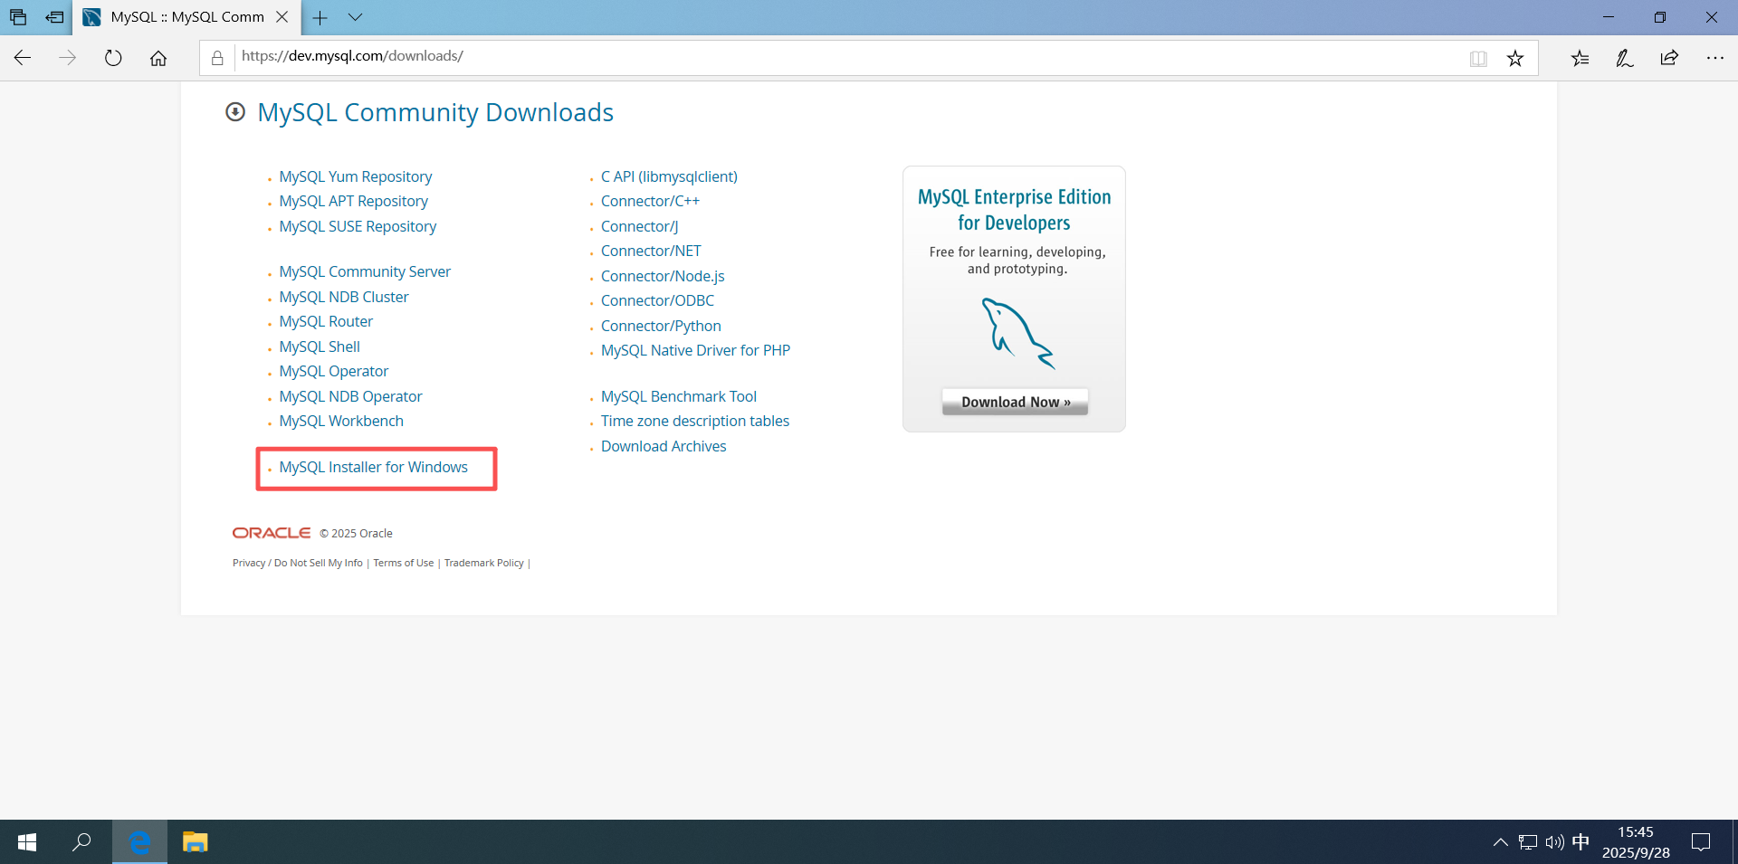Screen dimensions: 1738x864
Task: Click the Add notes pen icon
Action: 1625,58
